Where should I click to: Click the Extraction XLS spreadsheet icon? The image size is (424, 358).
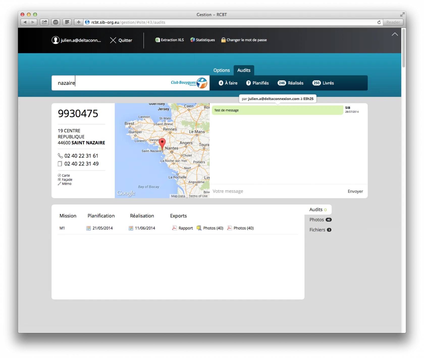coord(157,40)
